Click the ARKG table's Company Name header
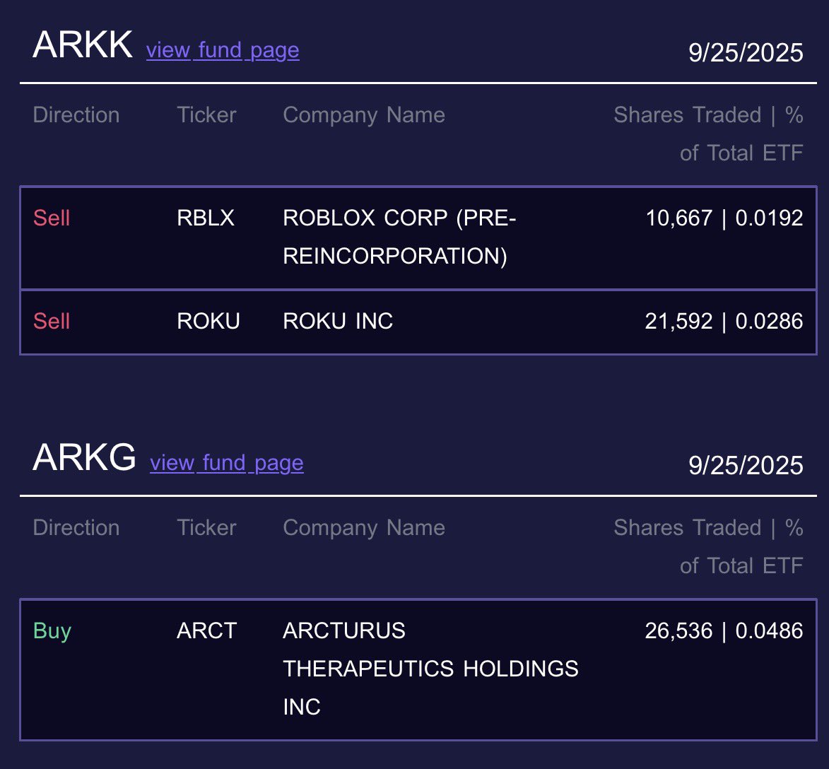This screenshot has height=769, width=829. (364, 528)
